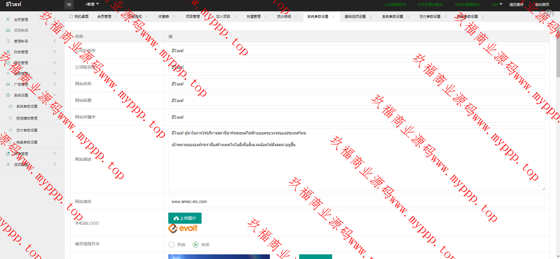Click the home icon on the 我的桌面 tab

[x=71, y=16]
